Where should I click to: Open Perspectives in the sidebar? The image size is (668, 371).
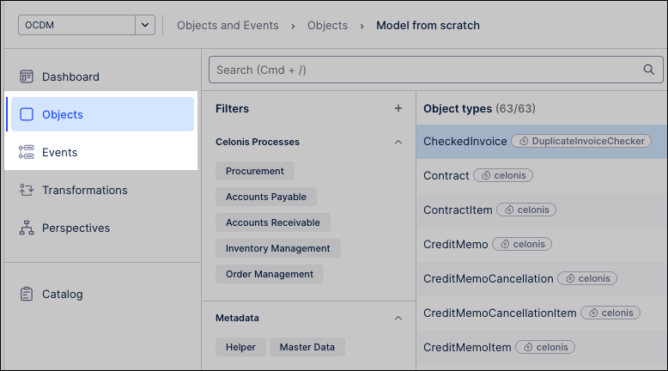pos(102,228)
